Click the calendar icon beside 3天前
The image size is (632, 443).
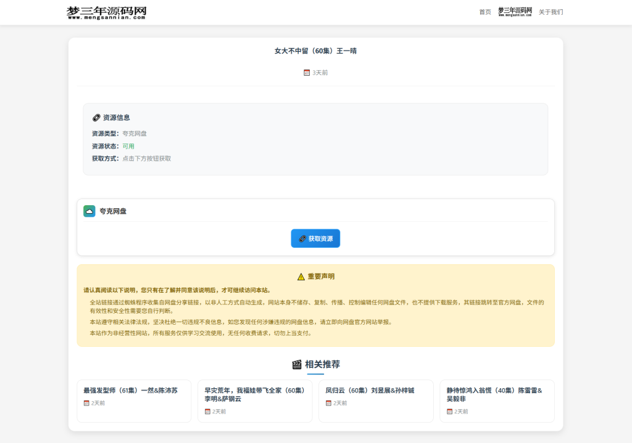click(307, 73)
